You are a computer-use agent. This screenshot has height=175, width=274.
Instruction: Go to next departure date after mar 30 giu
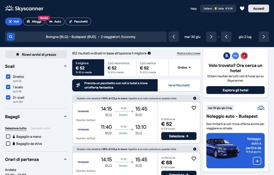click(x=211, y=37)
